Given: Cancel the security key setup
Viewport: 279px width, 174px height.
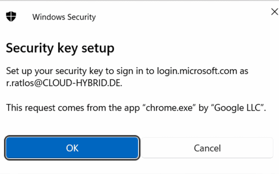Looking at the screenshot, I should 207,148.
